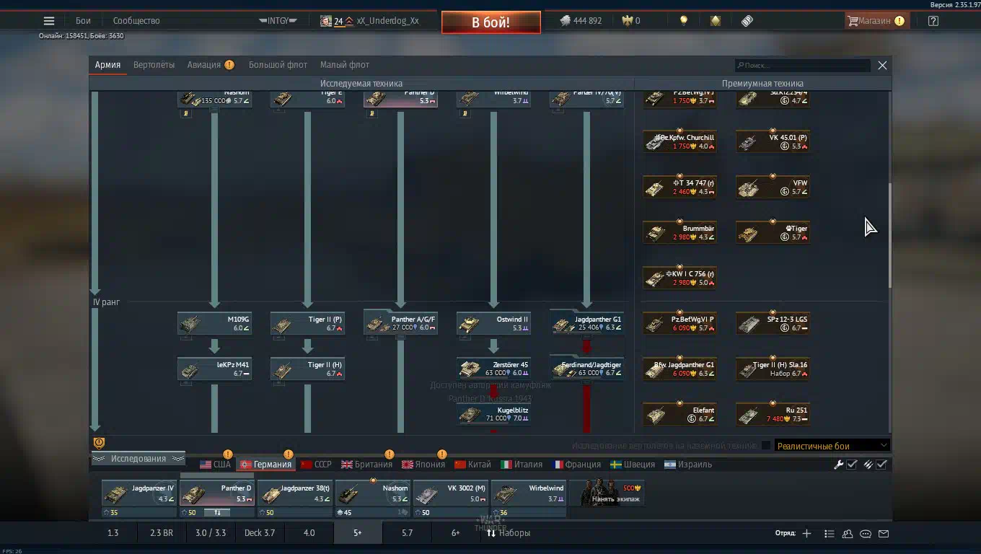Select the Британия nation tab
The width and height of the screenshot is (981, 554).
point(366,465)
